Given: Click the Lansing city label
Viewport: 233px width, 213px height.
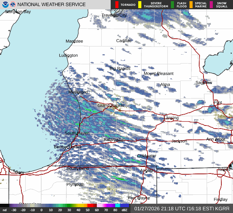Looking at the screenshot, I should pos(171,118).
